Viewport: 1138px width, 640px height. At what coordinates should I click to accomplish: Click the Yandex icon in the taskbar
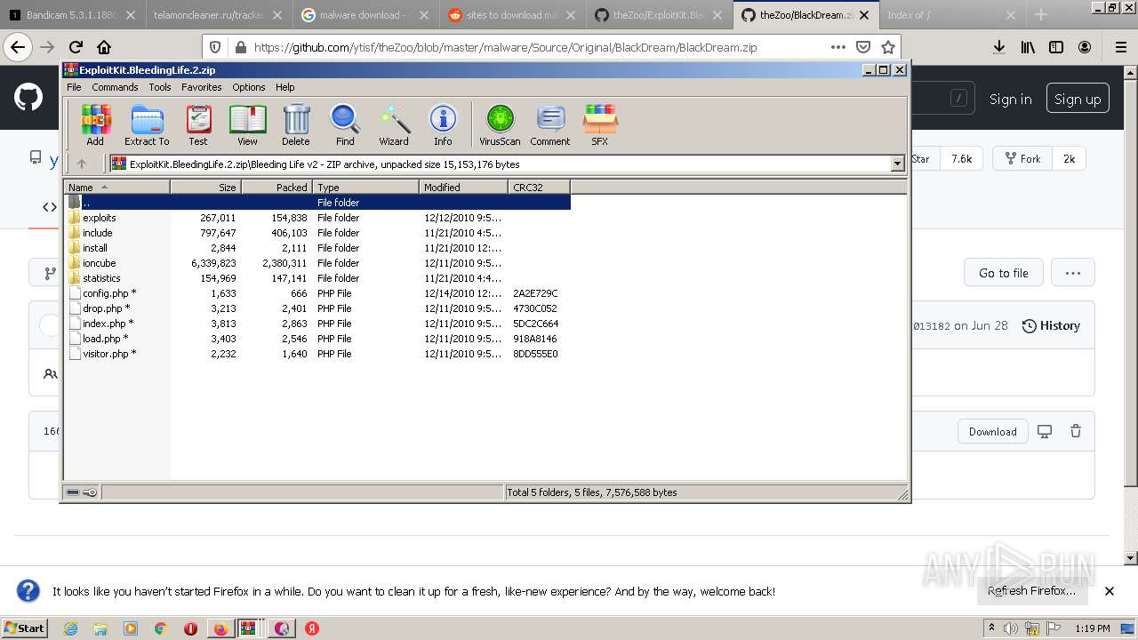[312, 628]
